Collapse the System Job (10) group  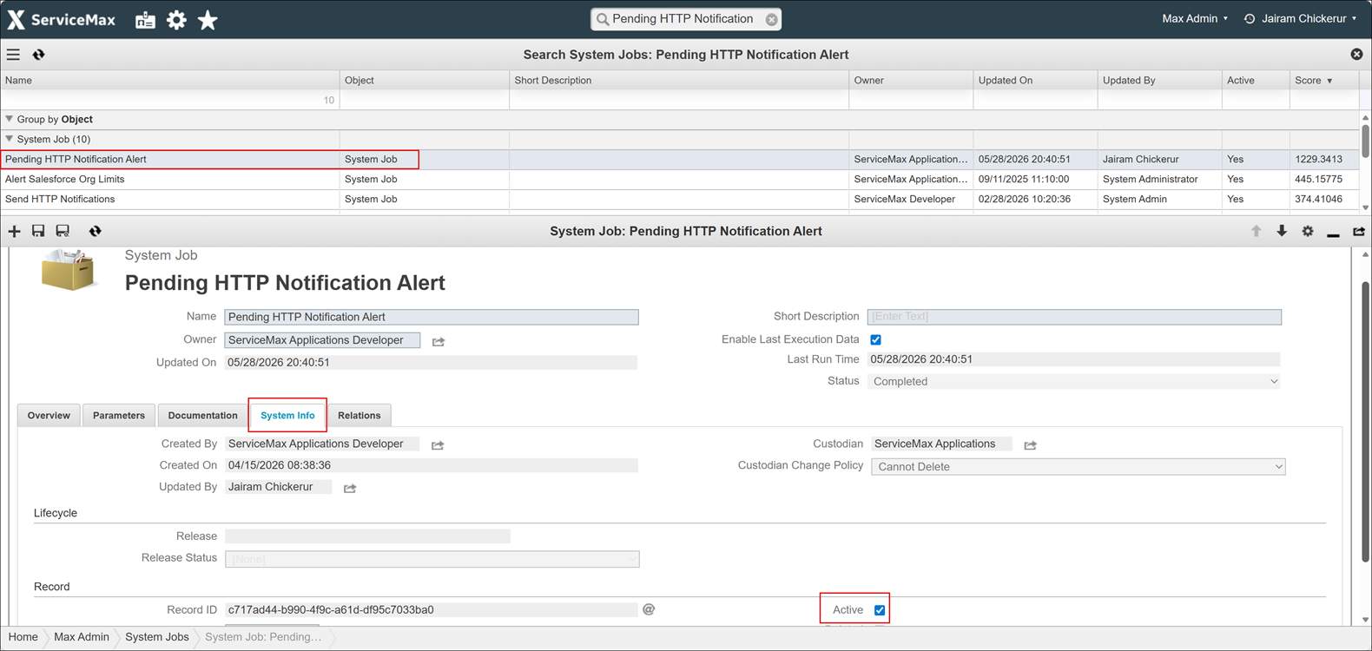pos(10,139)
